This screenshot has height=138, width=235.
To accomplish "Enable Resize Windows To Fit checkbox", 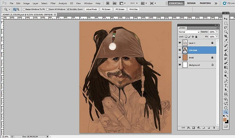I will [24, 9].
